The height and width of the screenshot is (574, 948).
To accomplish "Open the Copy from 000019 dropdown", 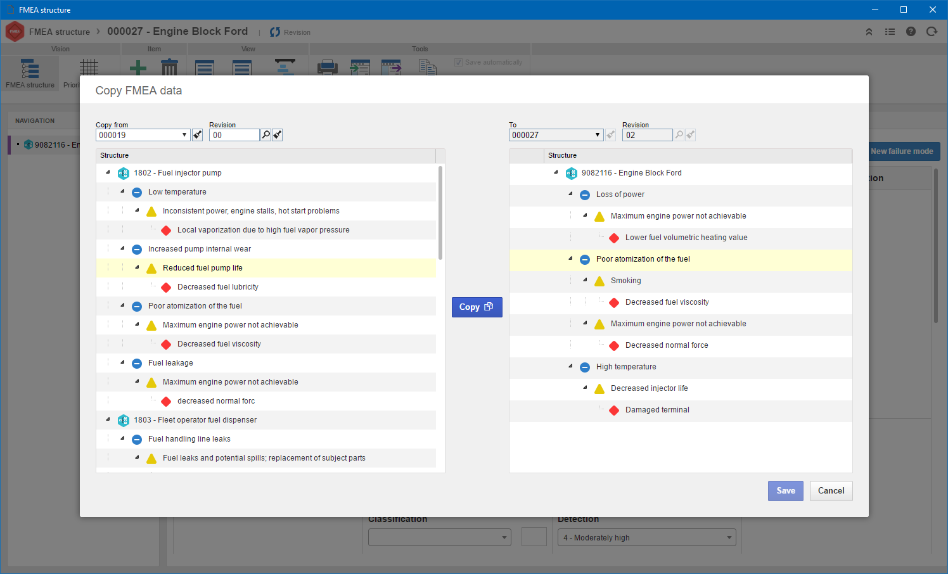I will [184, 135].
